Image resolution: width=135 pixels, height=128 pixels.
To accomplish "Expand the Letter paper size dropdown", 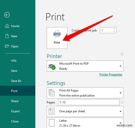I will click(120, 123).
